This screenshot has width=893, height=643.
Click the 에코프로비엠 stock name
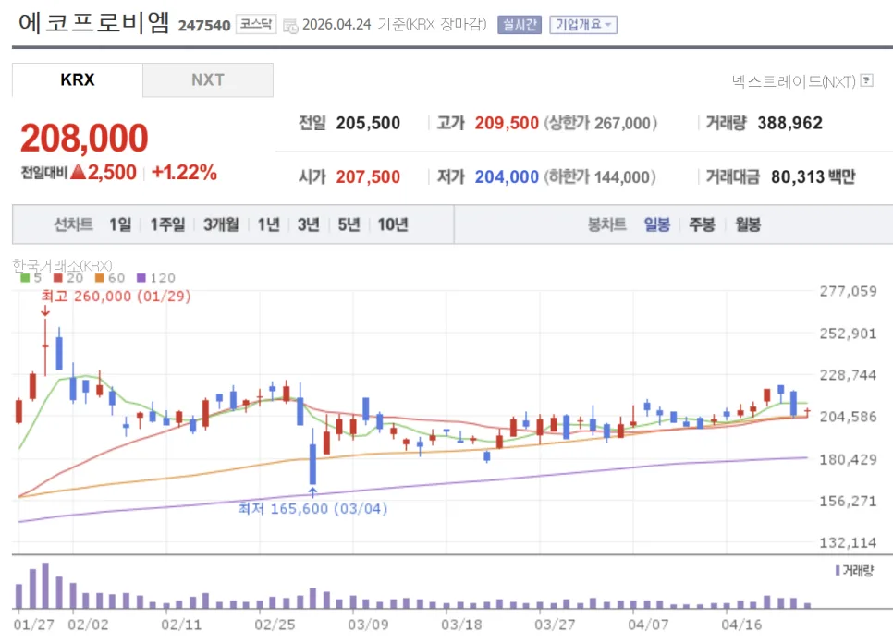(x=94, y=23)
